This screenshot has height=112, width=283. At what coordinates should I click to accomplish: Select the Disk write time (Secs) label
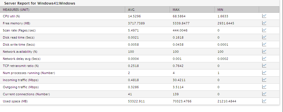[19, 45]
